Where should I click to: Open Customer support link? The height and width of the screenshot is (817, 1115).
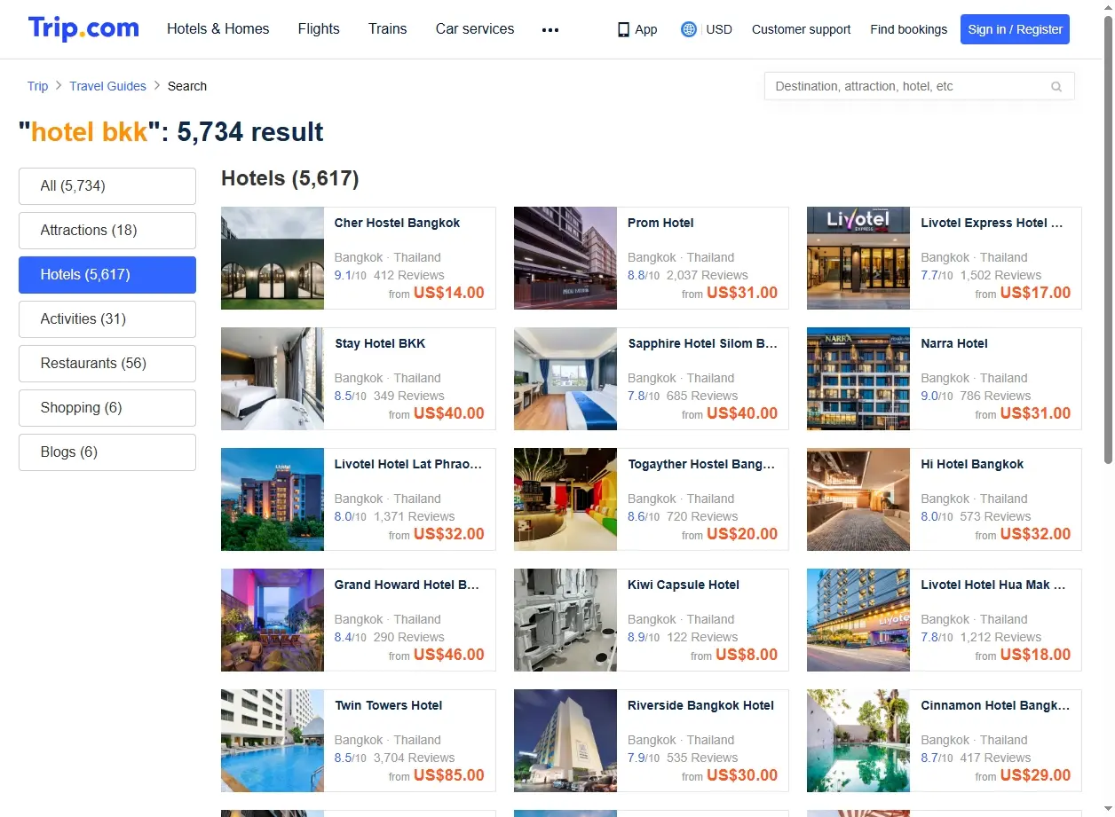(x=801, y=29)
